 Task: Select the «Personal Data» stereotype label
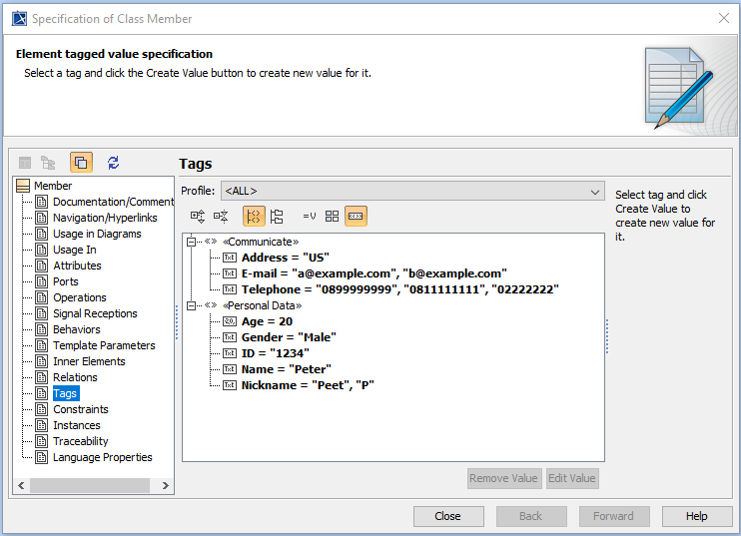tap(263, 305)
